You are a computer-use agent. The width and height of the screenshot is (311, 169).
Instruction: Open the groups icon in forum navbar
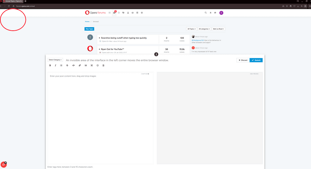(x=132, y=13)
